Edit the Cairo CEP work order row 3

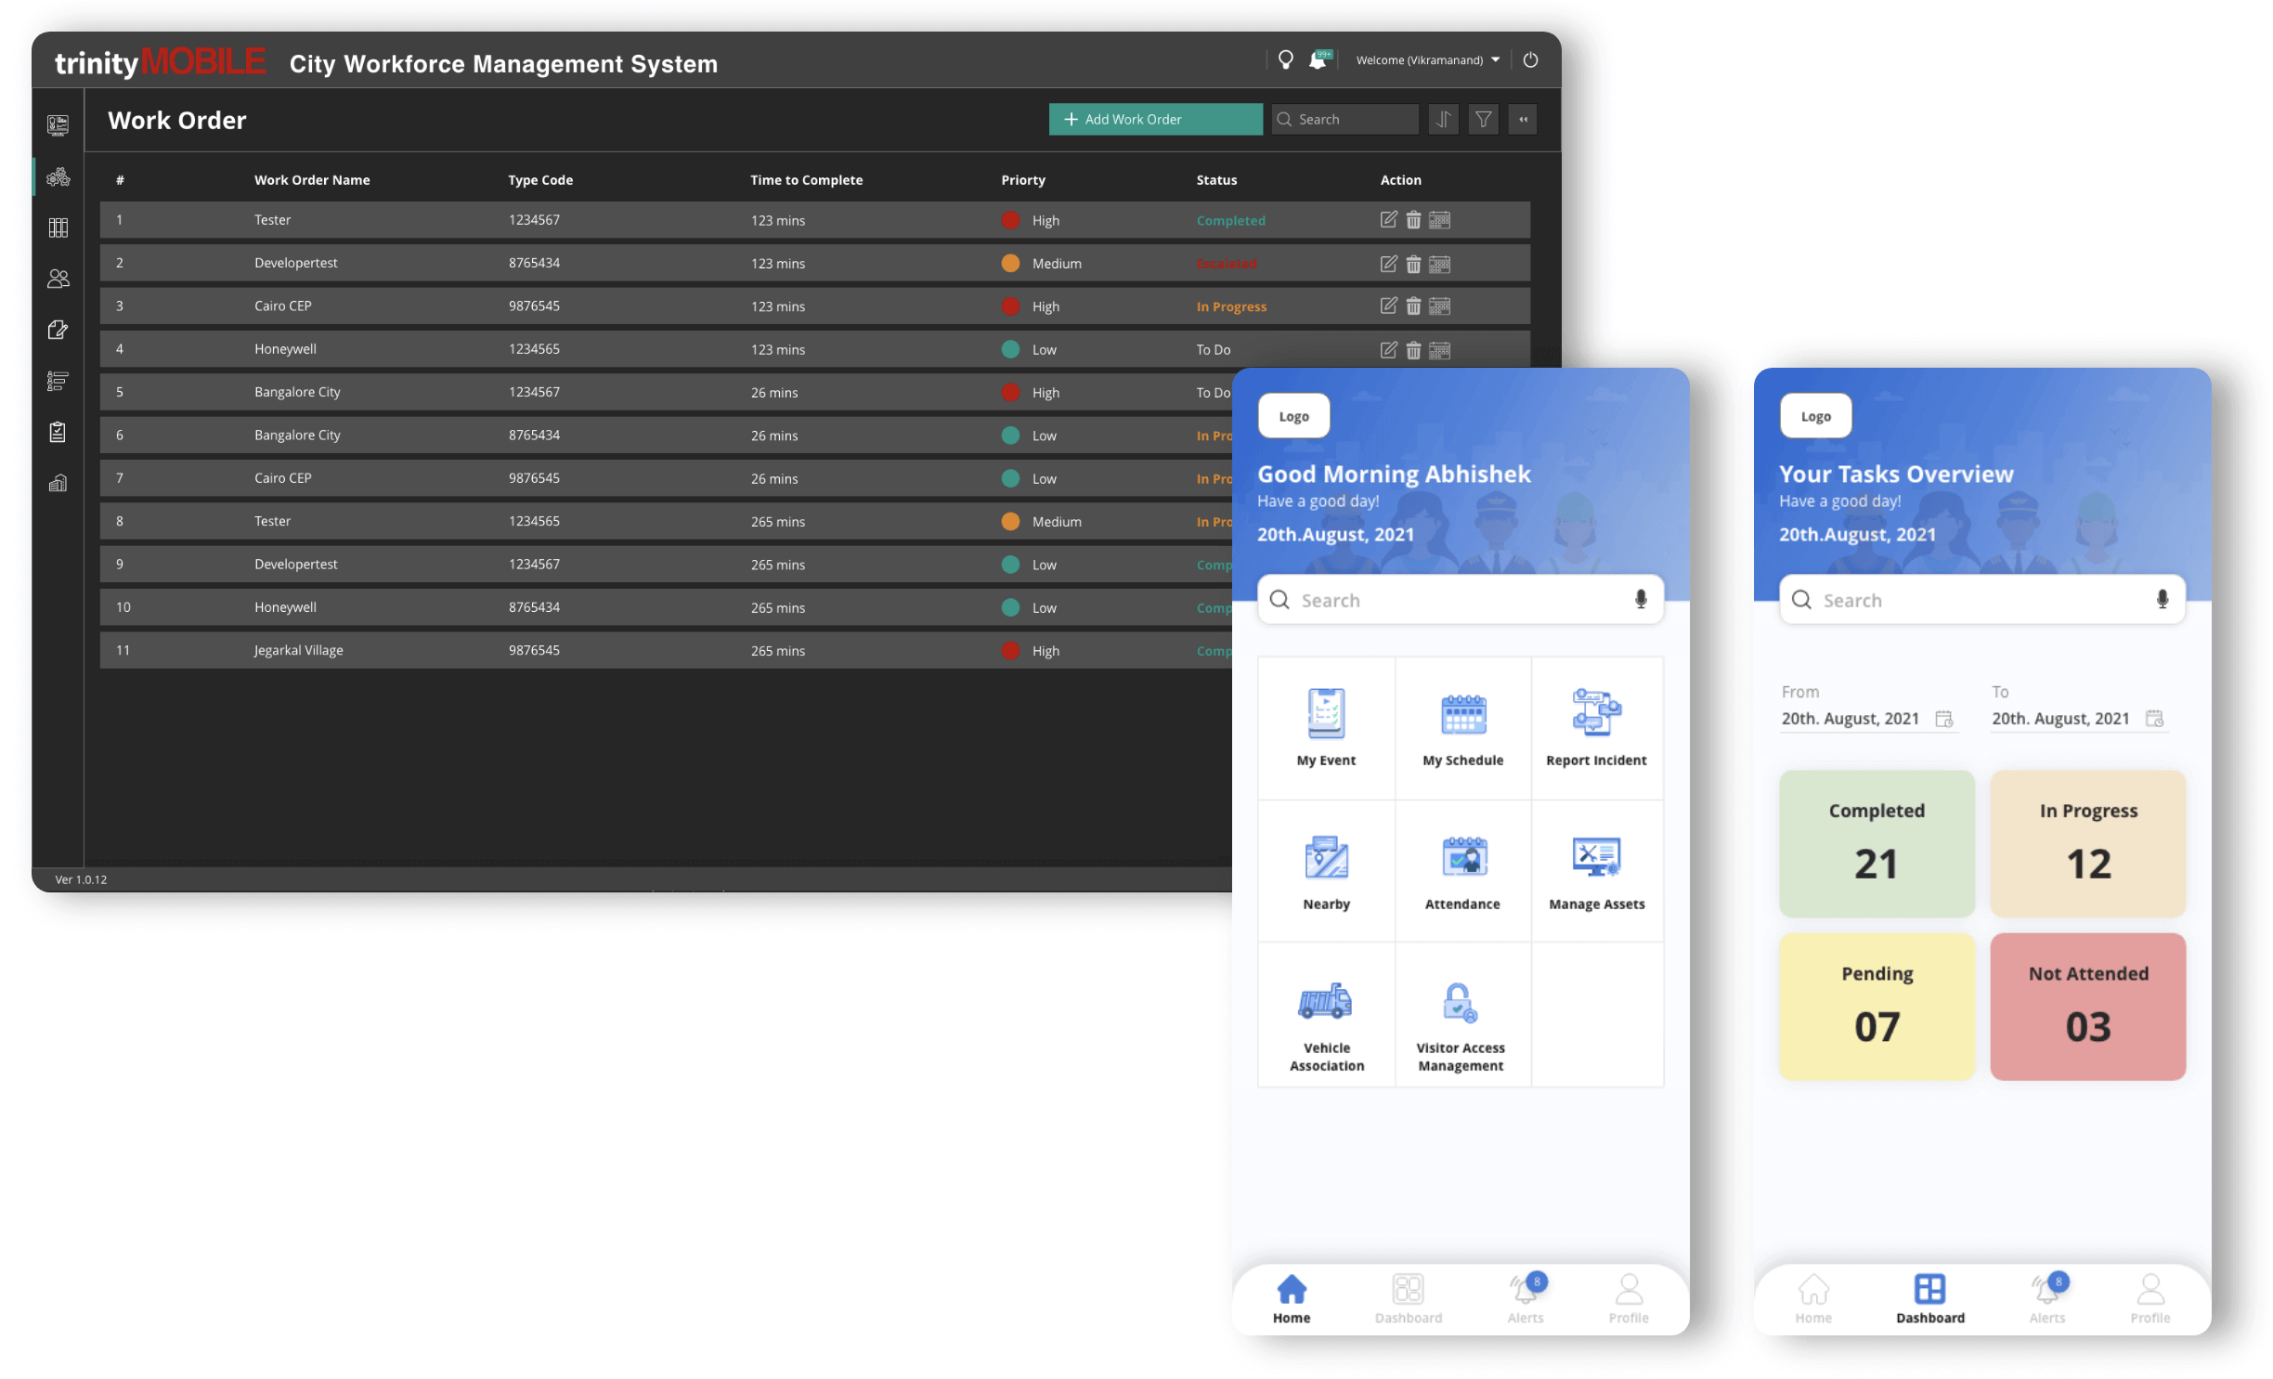[x=1388, y=306]
